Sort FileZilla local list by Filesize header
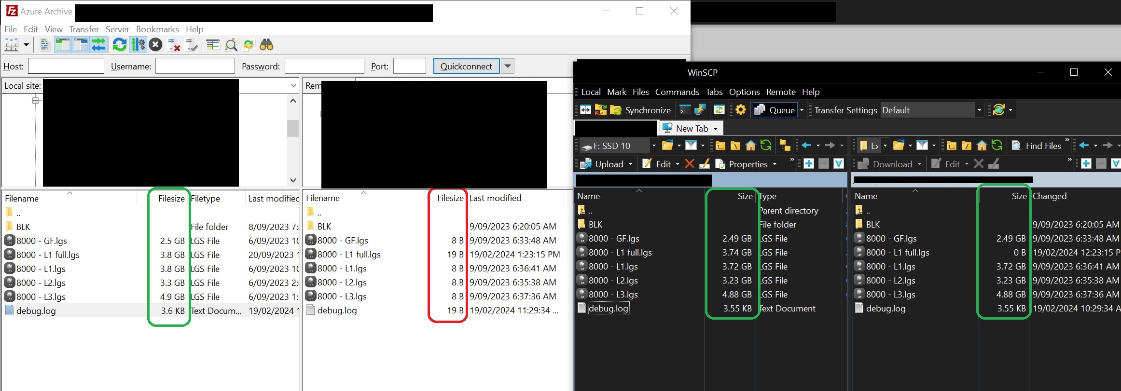 pos(171,198)
